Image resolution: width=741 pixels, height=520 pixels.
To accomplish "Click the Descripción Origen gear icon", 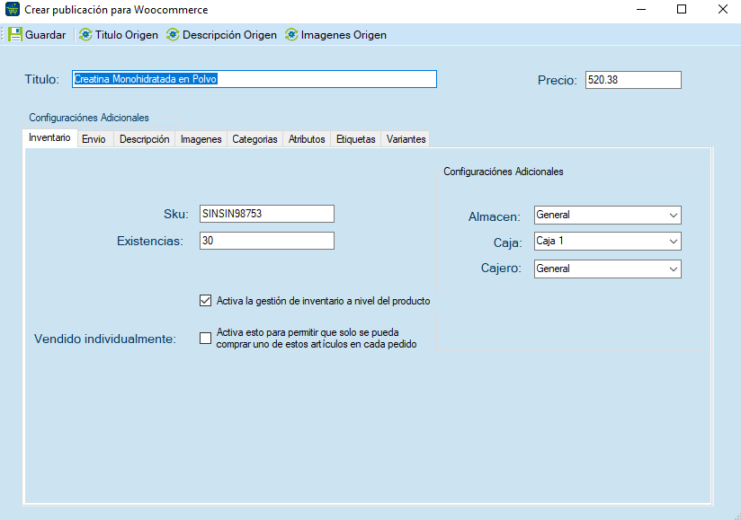I will pos(173,34).
